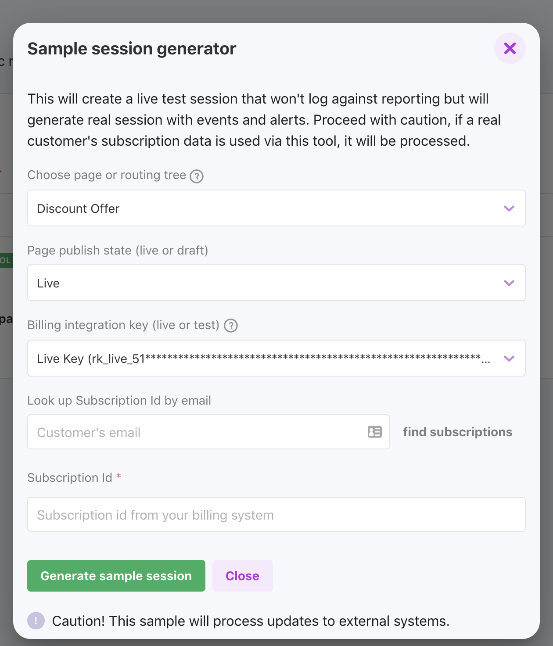Click the "Subscription Id" field label
Viewport: 553px width, 646px height.
pos(70,477)
